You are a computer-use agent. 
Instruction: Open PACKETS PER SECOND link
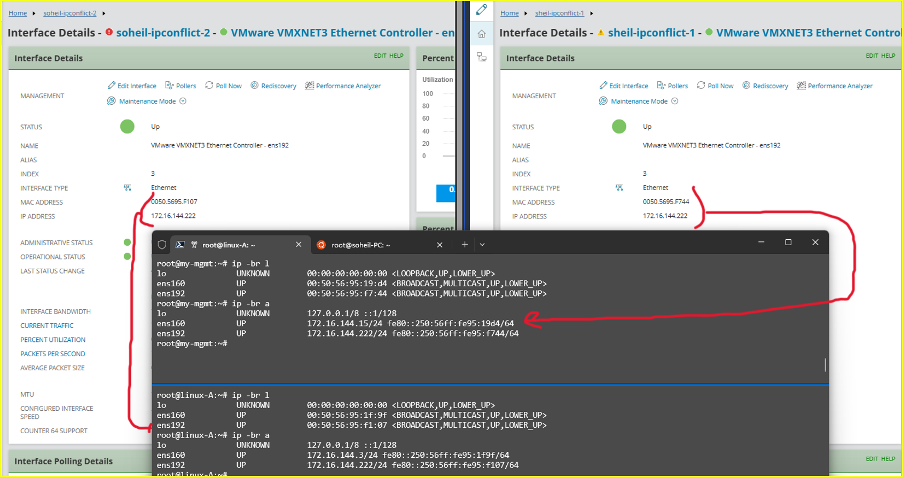click(53, 354)
